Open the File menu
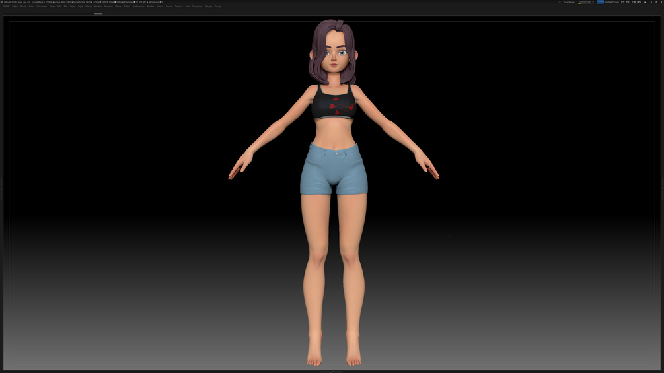Screen dimensions: 664x373 point(65,7)
